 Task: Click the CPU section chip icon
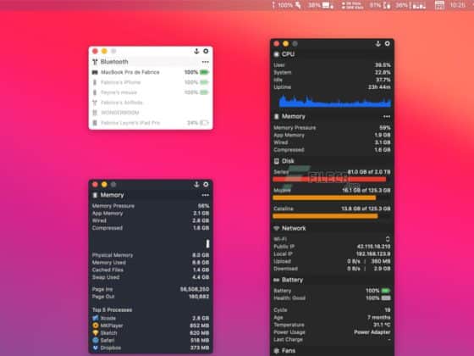276,54
